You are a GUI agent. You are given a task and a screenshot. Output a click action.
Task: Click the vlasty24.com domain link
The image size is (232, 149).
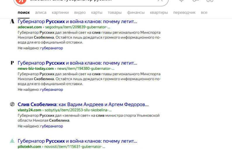30,110
